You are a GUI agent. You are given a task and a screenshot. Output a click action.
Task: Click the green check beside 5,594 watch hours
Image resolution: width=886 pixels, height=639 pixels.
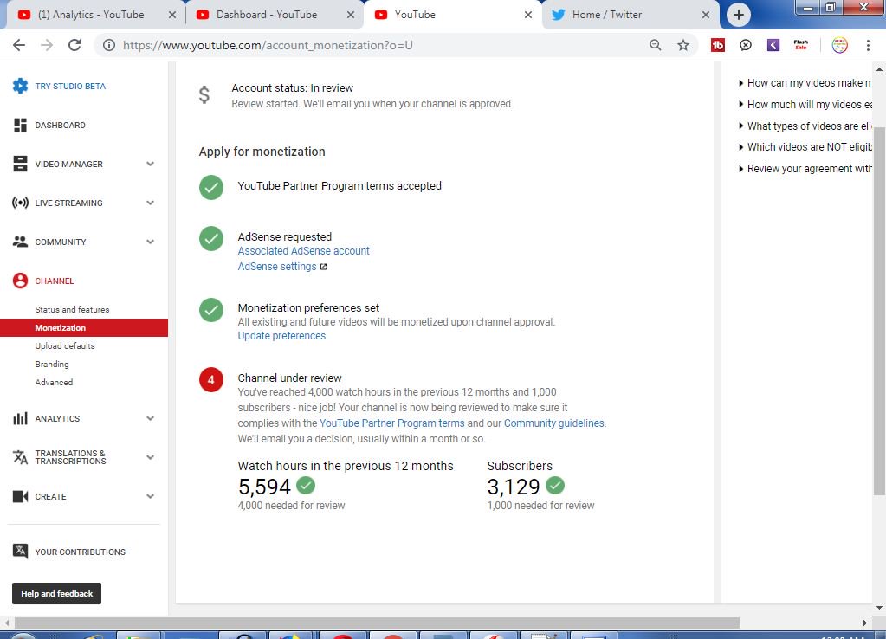pos(306,486)
